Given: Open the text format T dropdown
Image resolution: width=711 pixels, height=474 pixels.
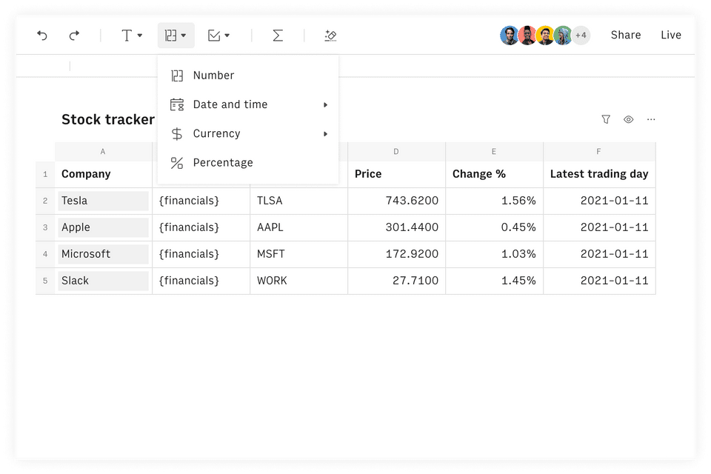Looking at the screenshot, I should [132, 36].
